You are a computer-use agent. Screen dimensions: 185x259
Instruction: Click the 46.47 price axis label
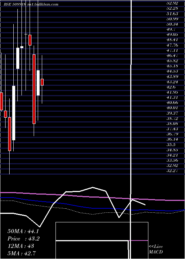point(172,55)
